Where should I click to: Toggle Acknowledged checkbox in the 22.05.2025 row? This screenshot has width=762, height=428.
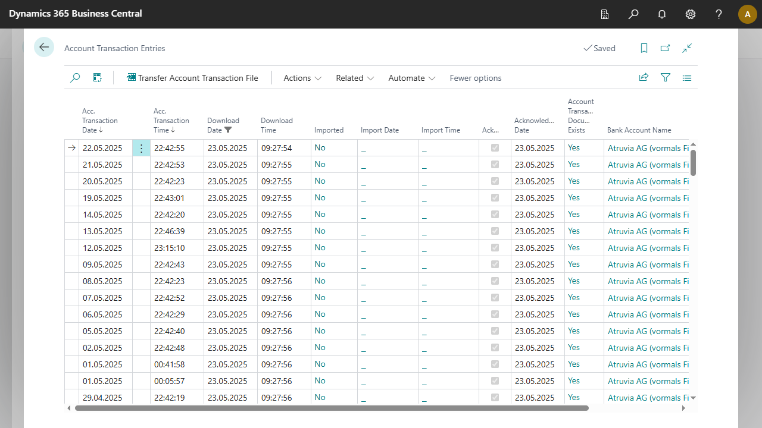[495, 148]
